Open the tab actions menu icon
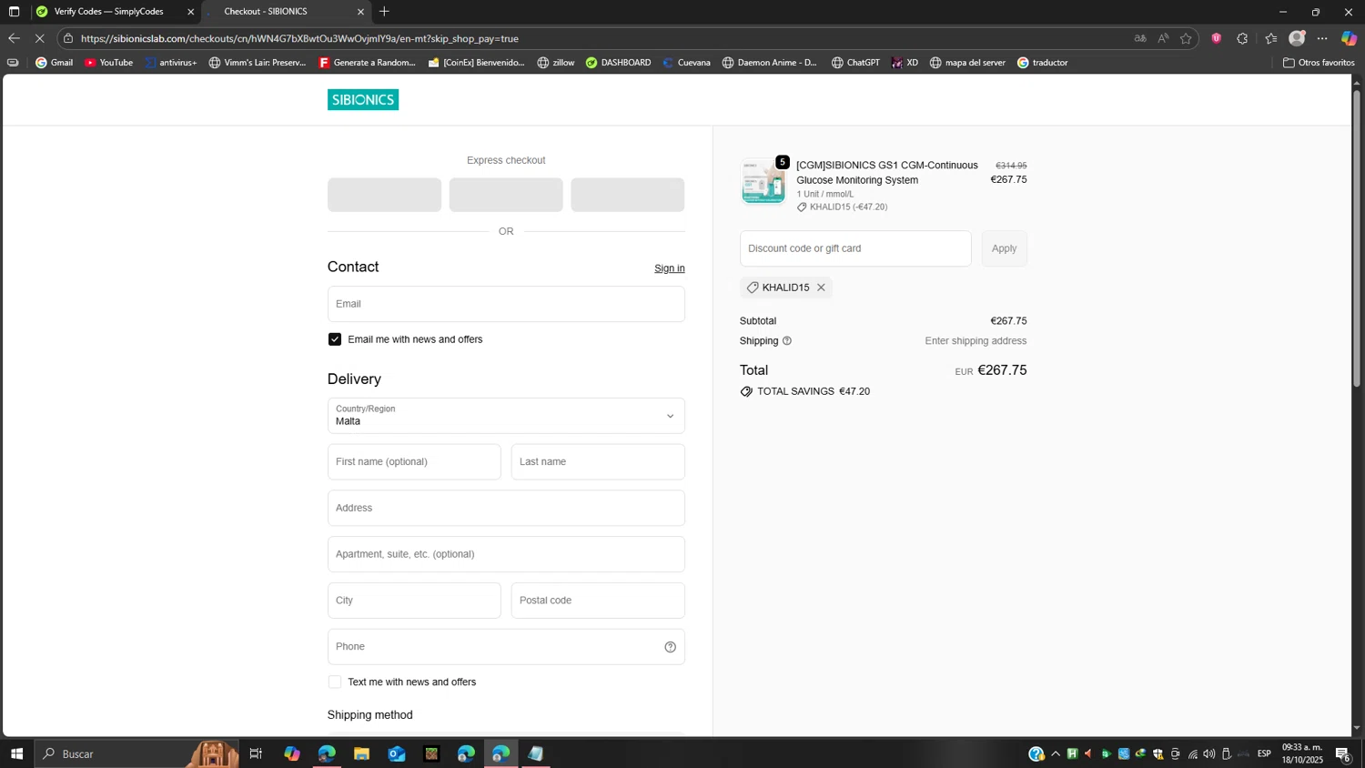The width and height of the screenshot is (1365, 768). (14, 12)
